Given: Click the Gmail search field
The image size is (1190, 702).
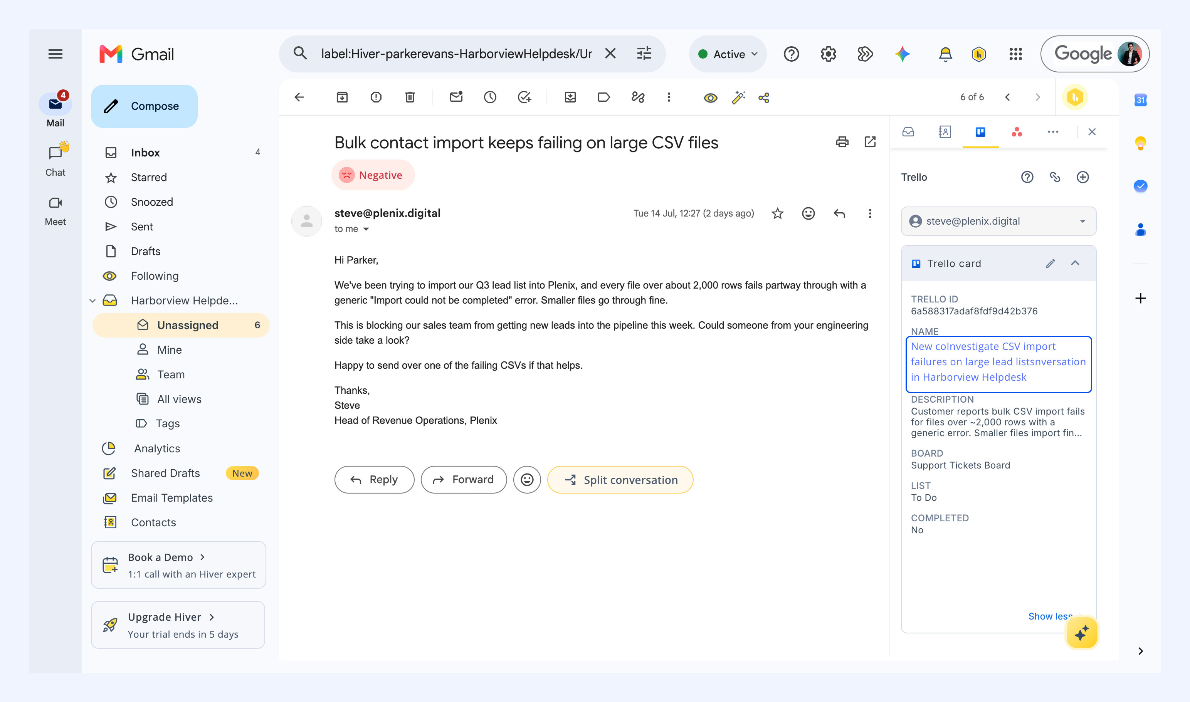Looking at the screenshot, I should (457, 54).
